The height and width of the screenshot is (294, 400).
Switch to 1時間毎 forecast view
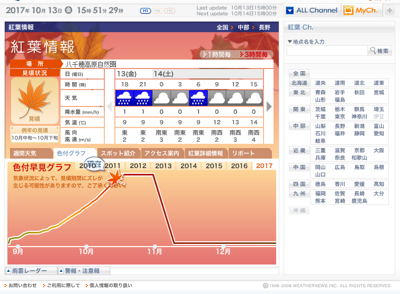(217, 55)
